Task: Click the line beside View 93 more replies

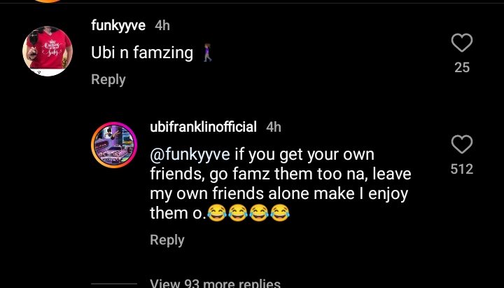Action: tap(115, 284)
